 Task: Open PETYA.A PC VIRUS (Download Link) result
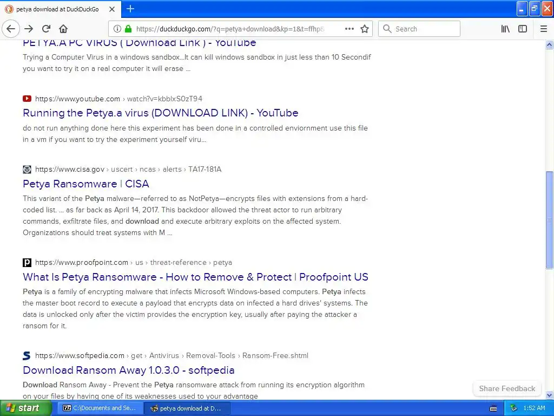(140, 43)
